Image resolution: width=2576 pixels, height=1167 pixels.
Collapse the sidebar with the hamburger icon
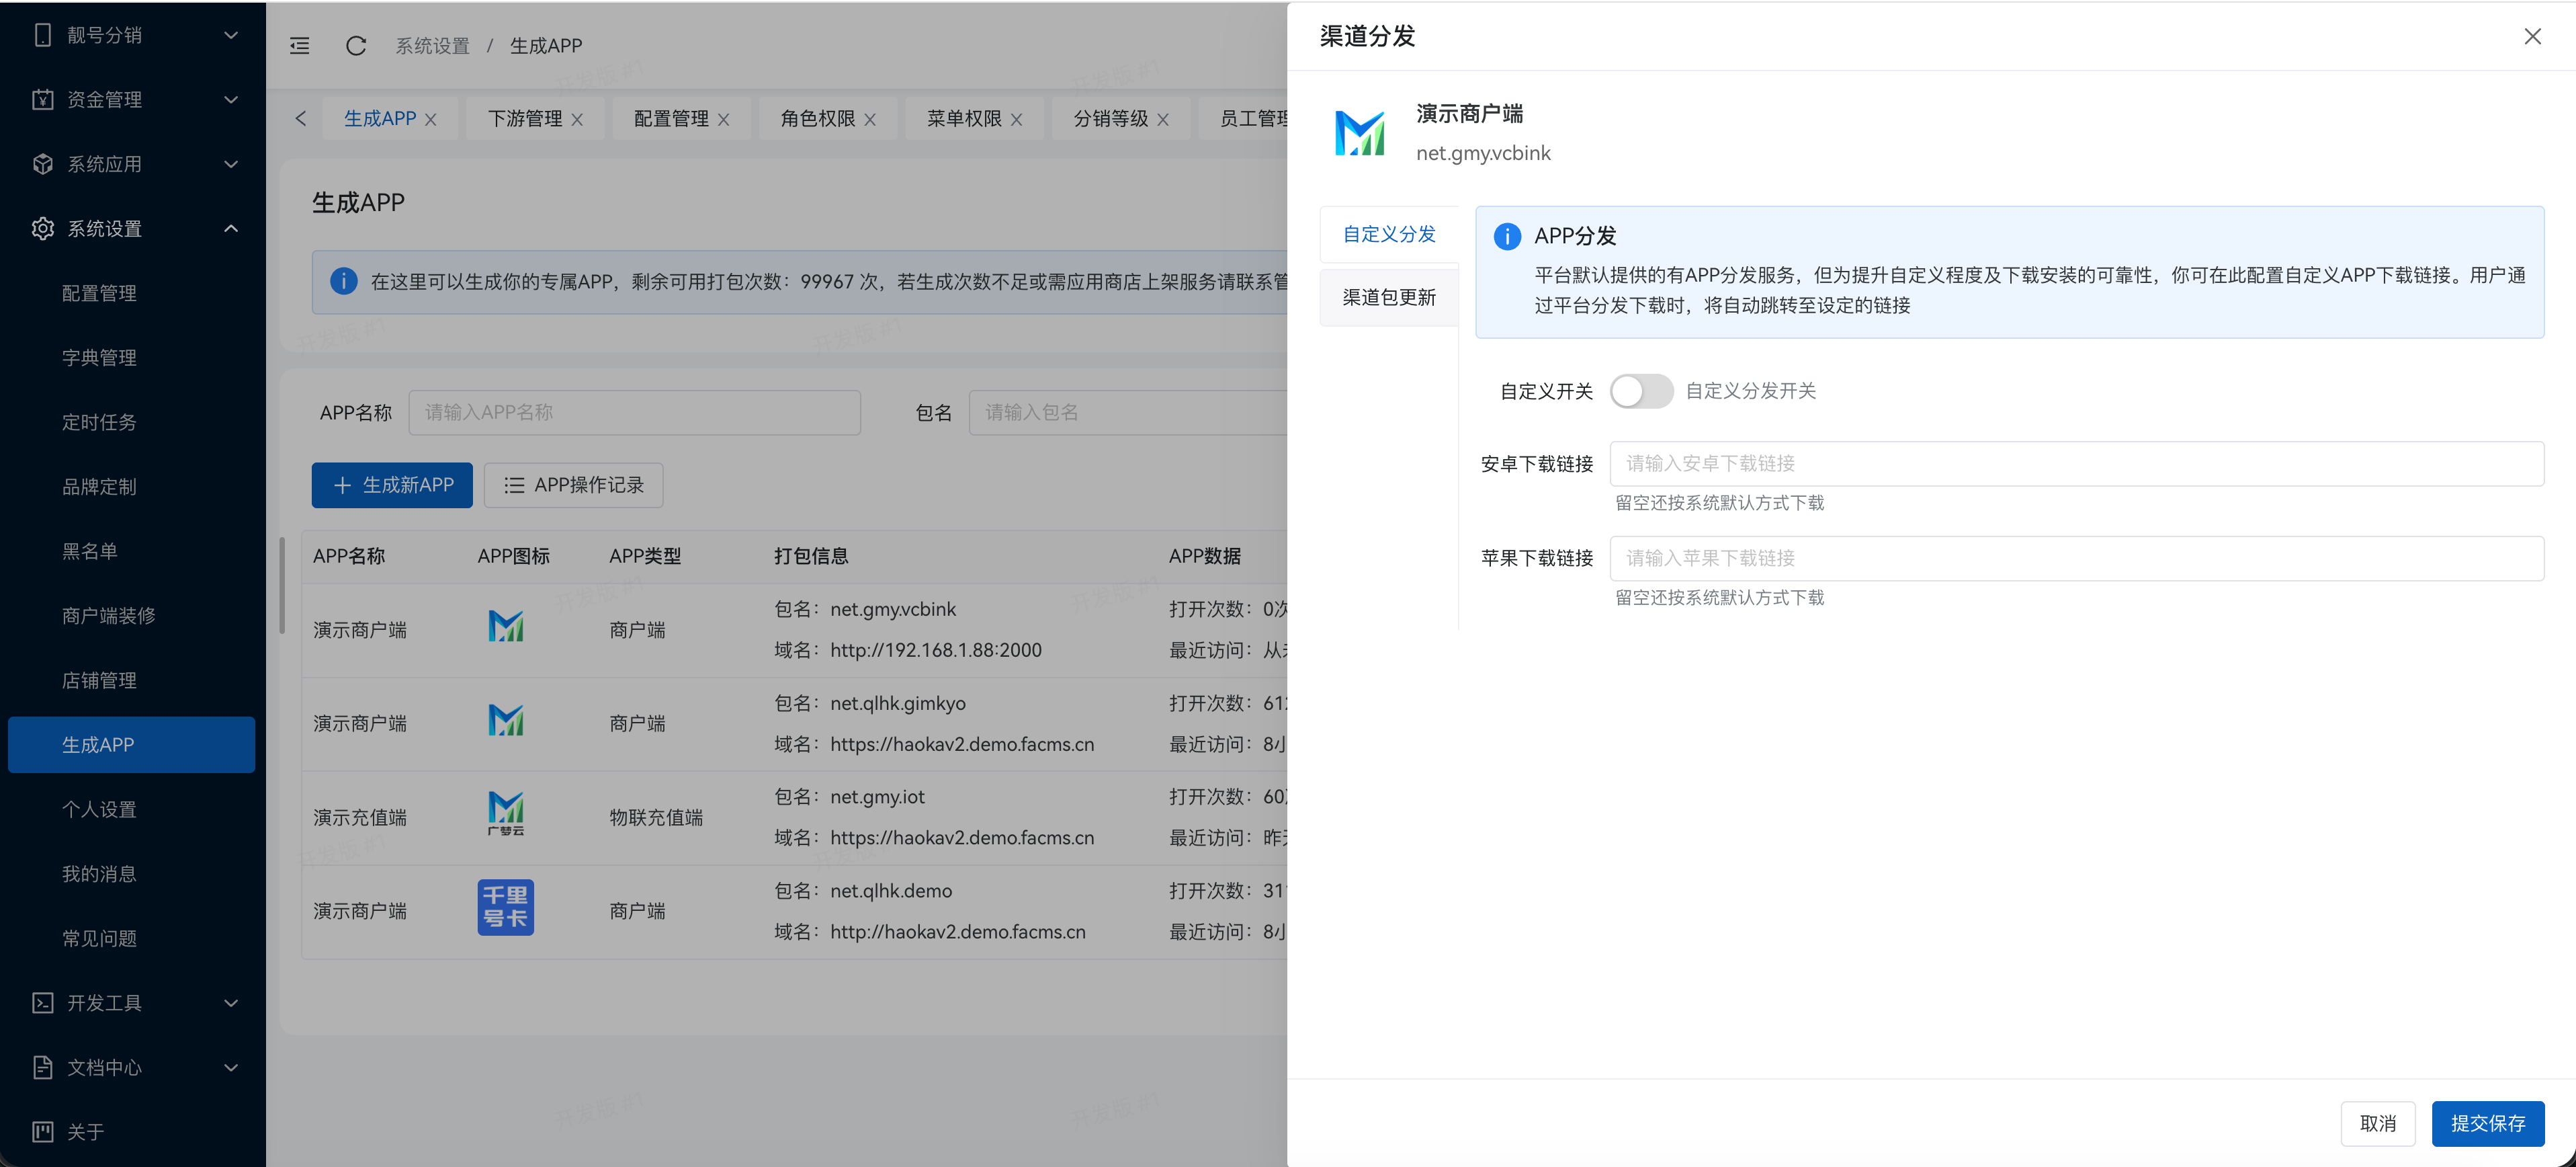299,45
